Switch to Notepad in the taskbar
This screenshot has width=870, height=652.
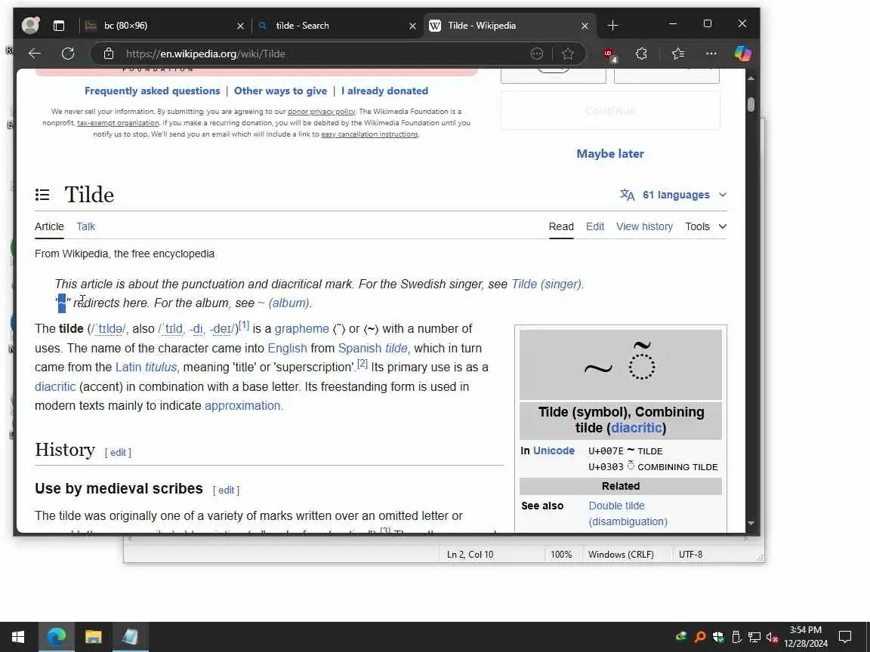131,636
